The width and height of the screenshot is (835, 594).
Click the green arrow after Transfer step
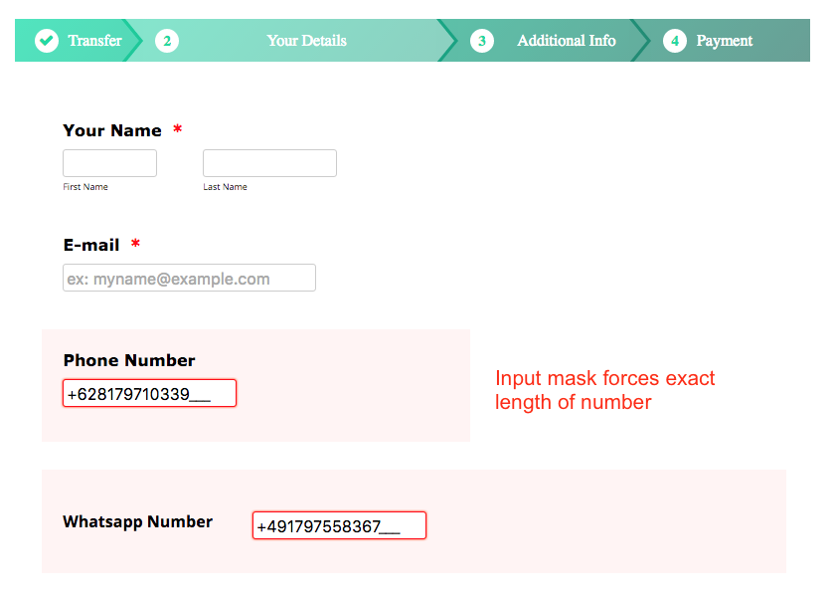[139, 41]
